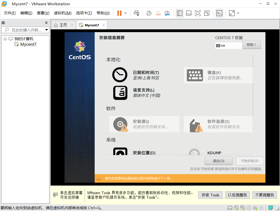Close the 主页 tab
This screenshot has width=280, height=211.
pyautogui.click(x=72, y=25)
